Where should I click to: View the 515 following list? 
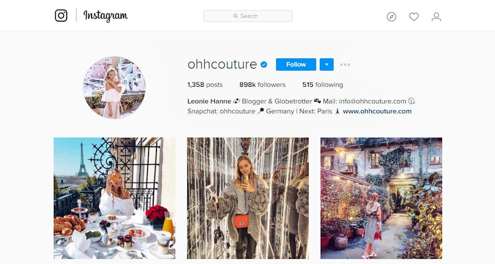click(x=322, y=85)
